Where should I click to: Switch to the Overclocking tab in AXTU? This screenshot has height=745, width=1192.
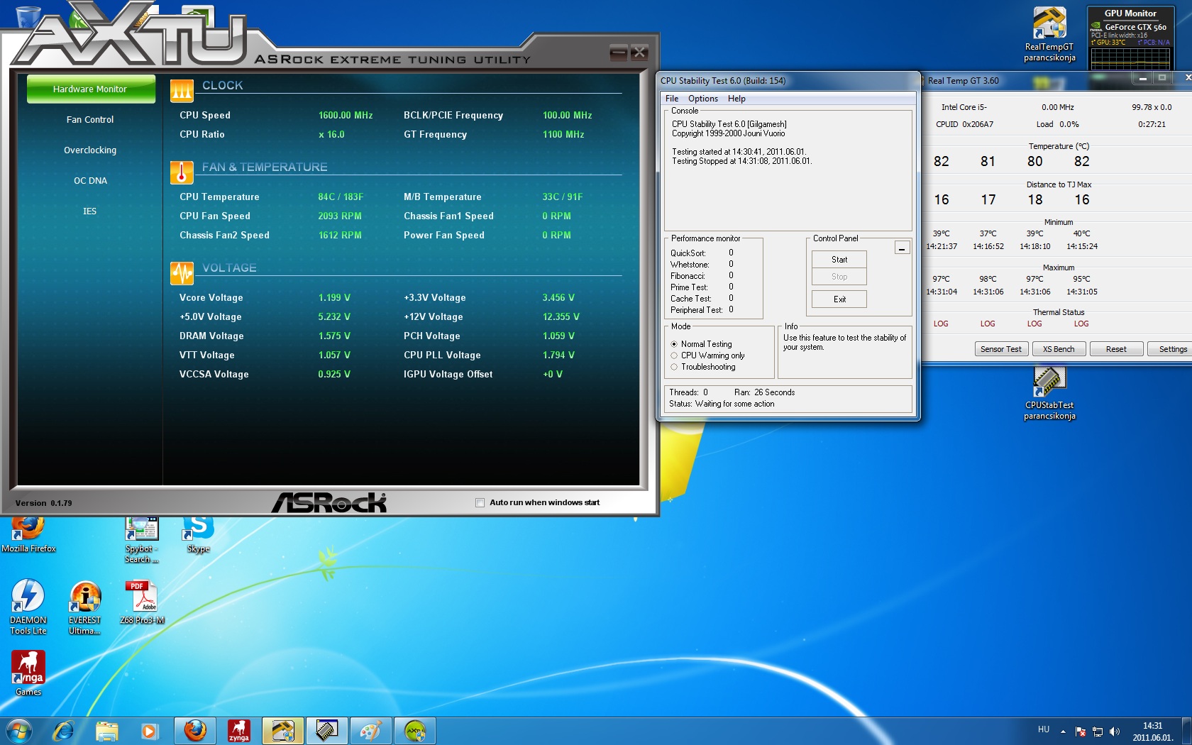(x=90, y=150)
